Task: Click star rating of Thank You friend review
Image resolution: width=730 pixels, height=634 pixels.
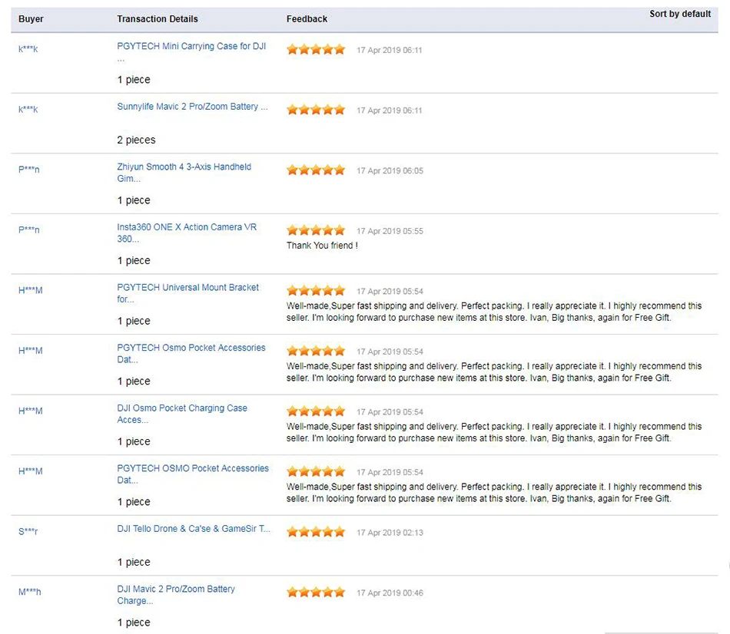Action: coord(316,230)
